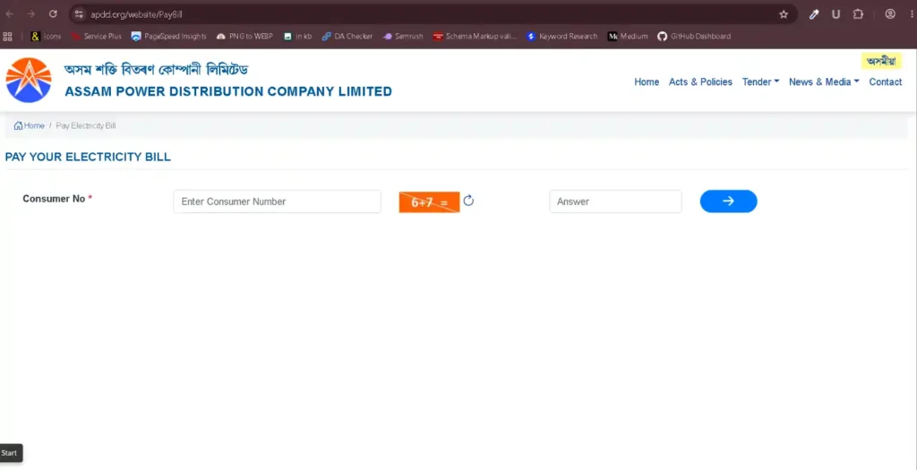This screenshot has height=470, width=917.
Task: Click the captcha Answer field
Action: (615, 201)
